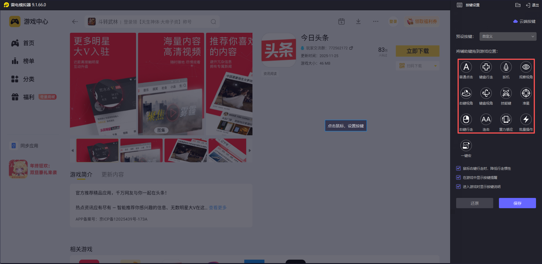Click the 还原 restore button
Image resolution: width=542 pixels, height=264 pixels.
475,203
